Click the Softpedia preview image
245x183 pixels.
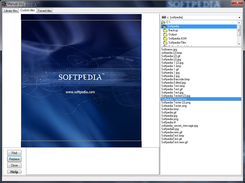pos(81,81)
